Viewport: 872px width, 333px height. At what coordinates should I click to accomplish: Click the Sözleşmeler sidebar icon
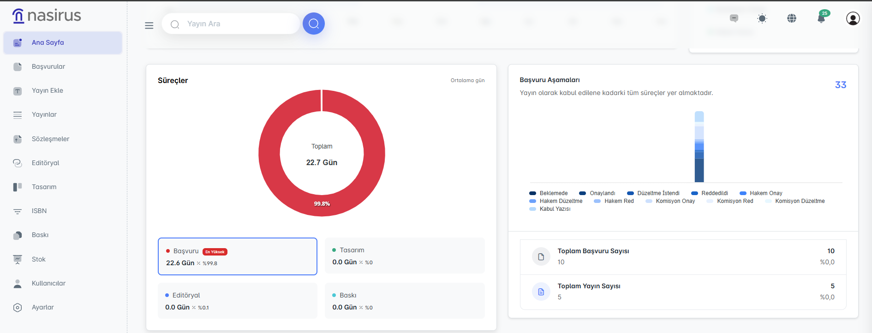pyautogui.click(x=18, y=139)
